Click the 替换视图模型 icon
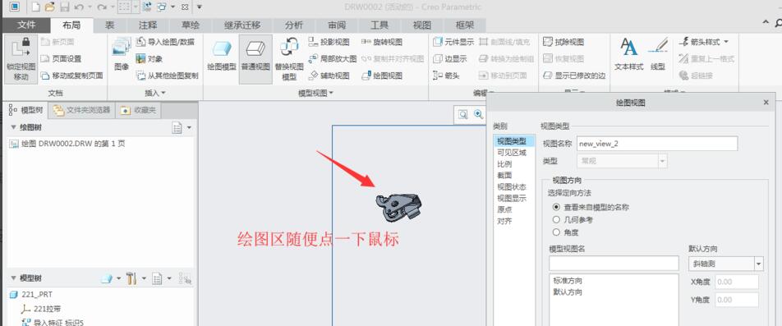 click(x=289, y=59)
